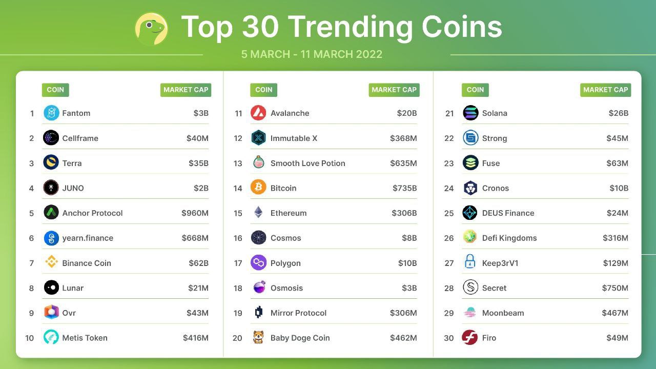Click the Terra coin icon
The image size is (656, 369).
coord(51,163)
